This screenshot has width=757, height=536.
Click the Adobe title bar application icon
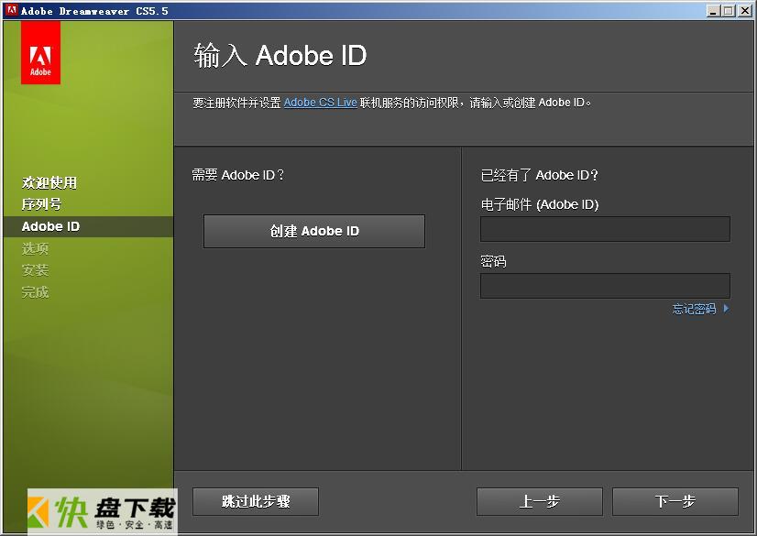point(12,10)
